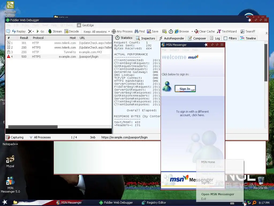Switch to the Timeline tab
This screenshot has height=206, width=274.
point(248,38)
